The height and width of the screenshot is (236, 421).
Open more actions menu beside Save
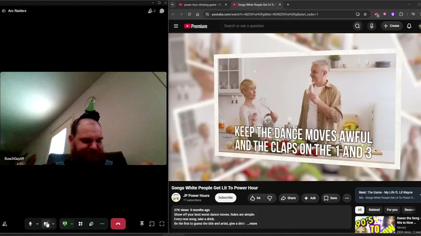(347, 198)
